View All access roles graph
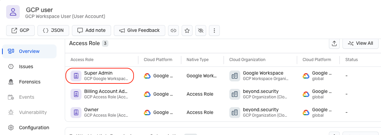 (361, 43)
